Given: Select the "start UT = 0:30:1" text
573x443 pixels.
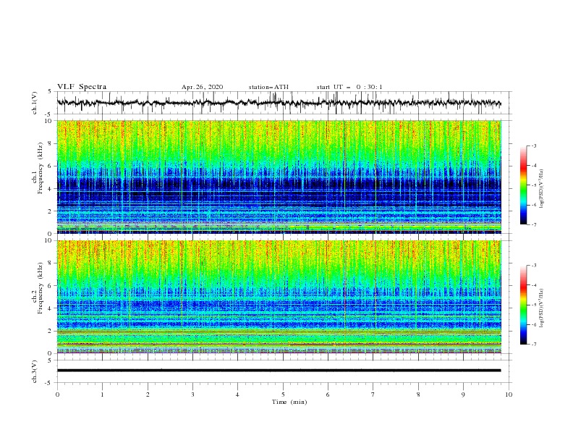Looking at the screenshot, I should coord(349,87).
